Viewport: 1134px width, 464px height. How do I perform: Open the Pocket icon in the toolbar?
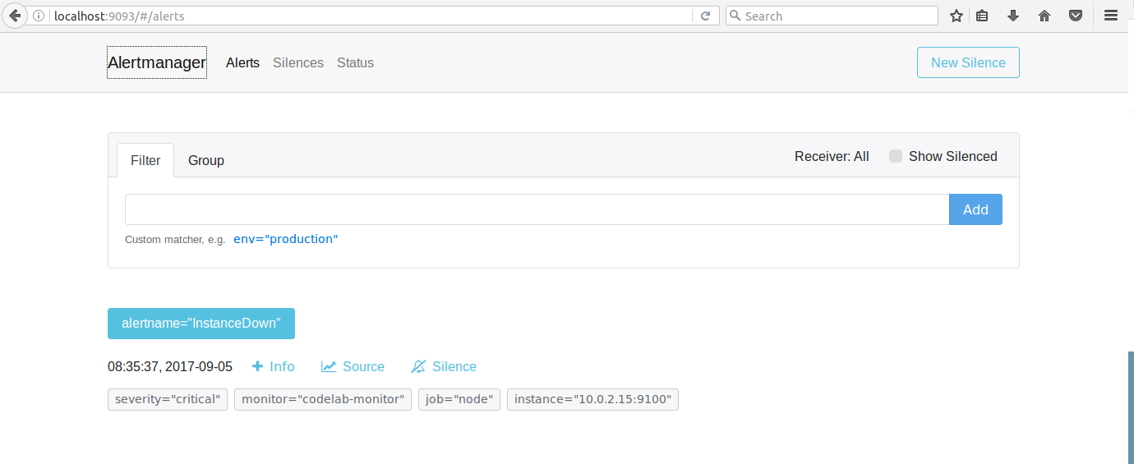[1075, 16]
